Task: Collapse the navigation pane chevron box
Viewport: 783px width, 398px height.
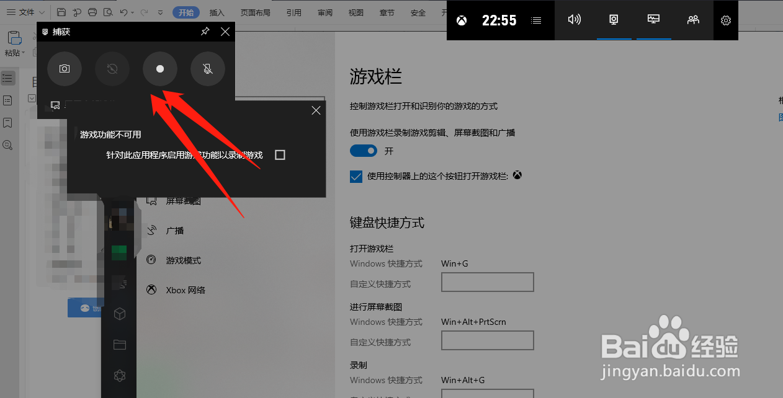Action: pyautogui.click(x=32, y=98)
